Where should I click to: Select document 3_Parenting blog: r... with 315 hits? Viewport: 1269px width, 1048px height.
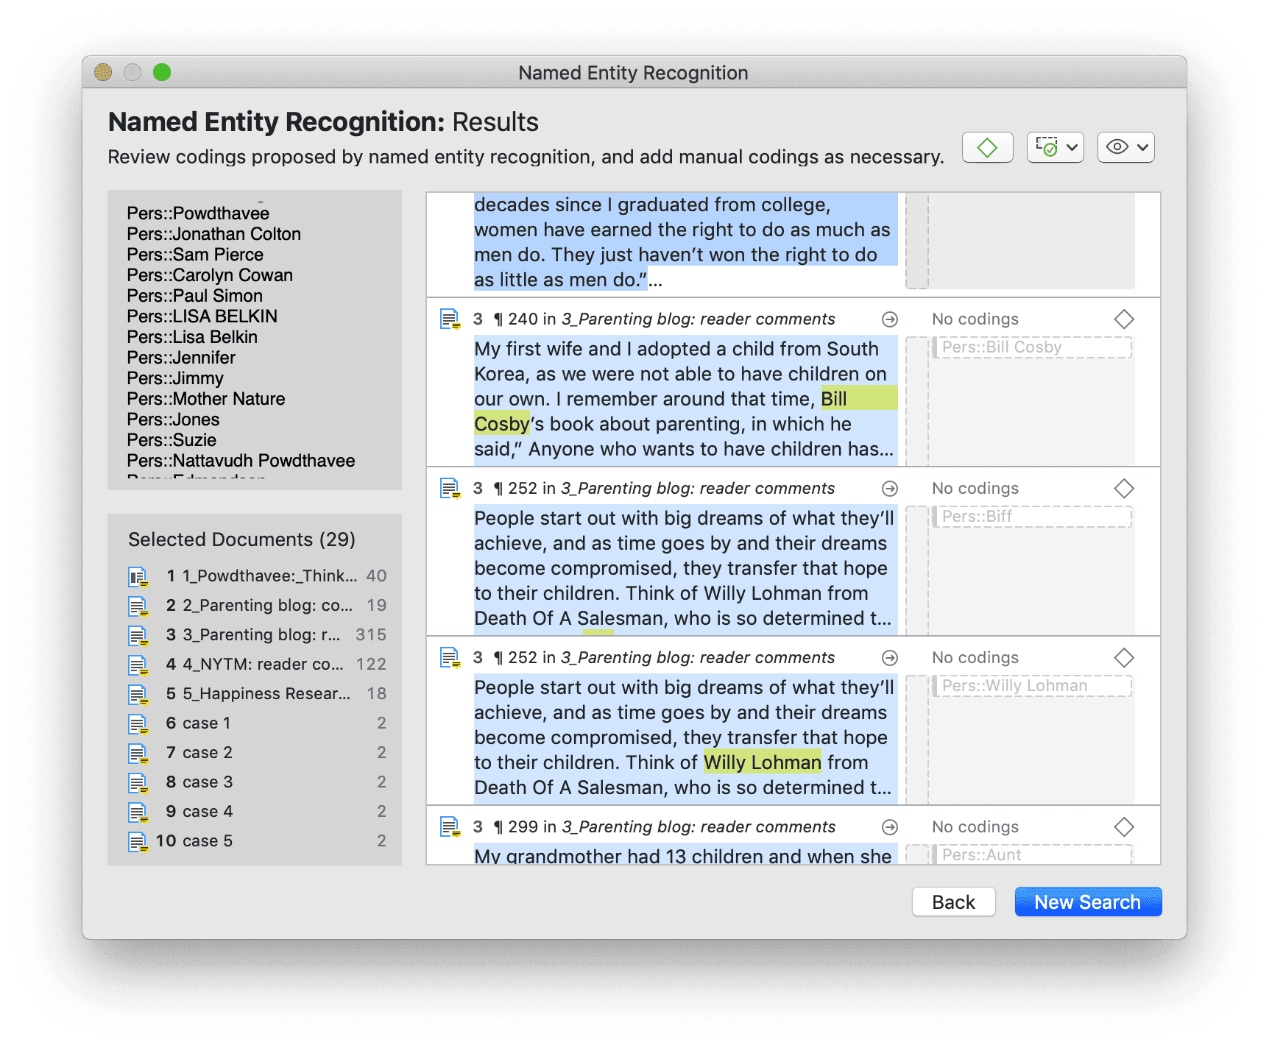(257, 635)
